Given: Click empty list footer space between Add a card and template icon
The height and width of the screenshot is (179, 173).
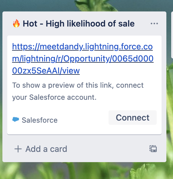Looking at the screenshot, I should coord(108,149).
